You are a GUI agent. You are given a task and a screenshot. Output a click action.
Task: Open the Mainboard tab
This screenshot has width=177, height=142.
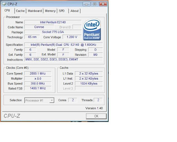[35, 11]
